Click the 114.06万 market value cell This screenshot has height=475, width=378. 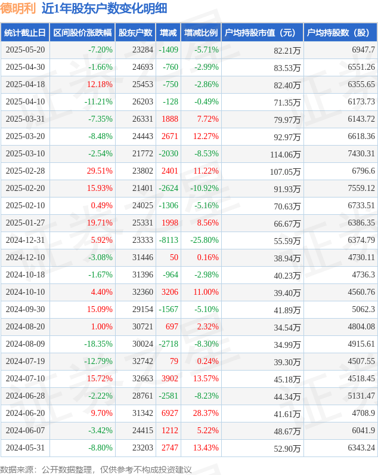(x=286, y=155)
